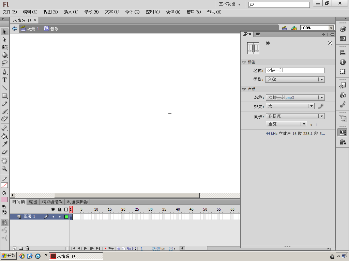The width and height of the screenshot is (349, 261).
Task: Toggle onion skin in timeline
Action: (x=119, y=248)
